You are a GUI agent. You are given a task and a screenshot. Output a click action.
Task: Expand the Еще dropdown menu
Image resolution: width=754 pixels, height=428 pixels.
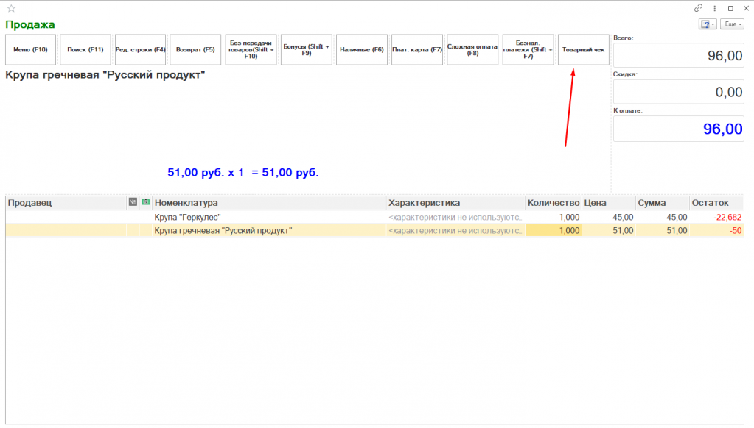(x=732, y=24)
